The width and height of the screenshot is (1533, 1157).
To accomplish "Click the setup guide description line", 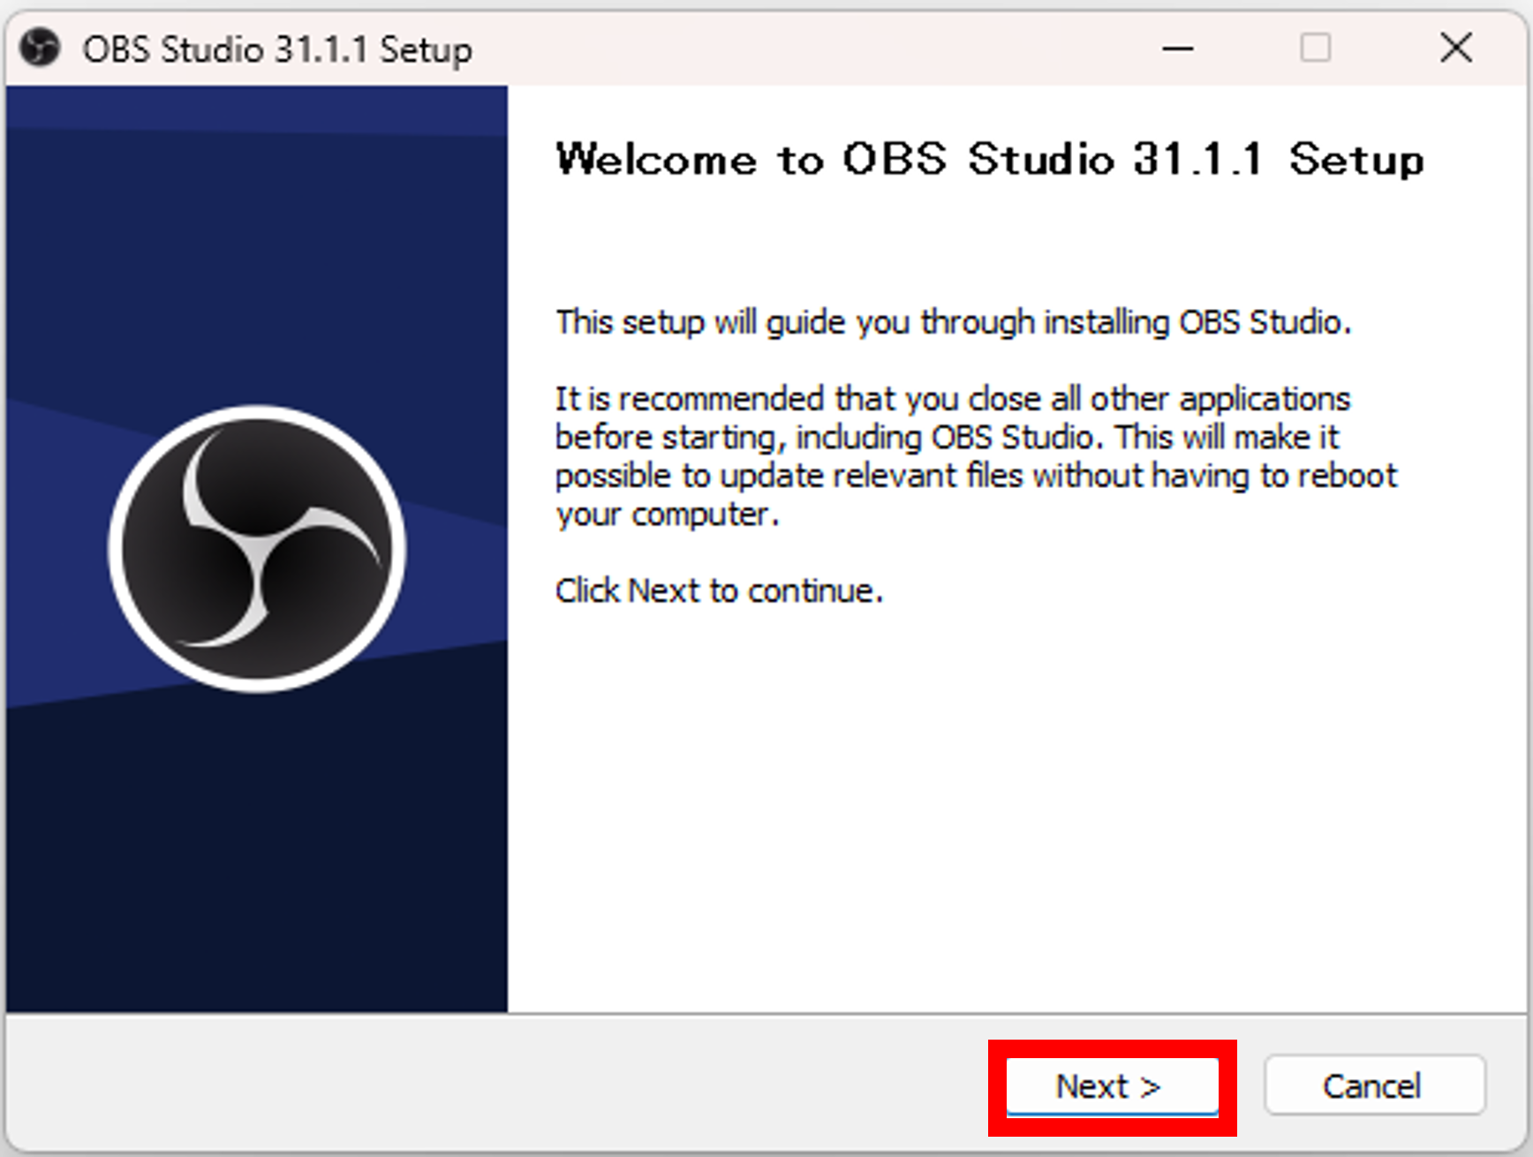I will pyautogui.click(x=951, y=321).
